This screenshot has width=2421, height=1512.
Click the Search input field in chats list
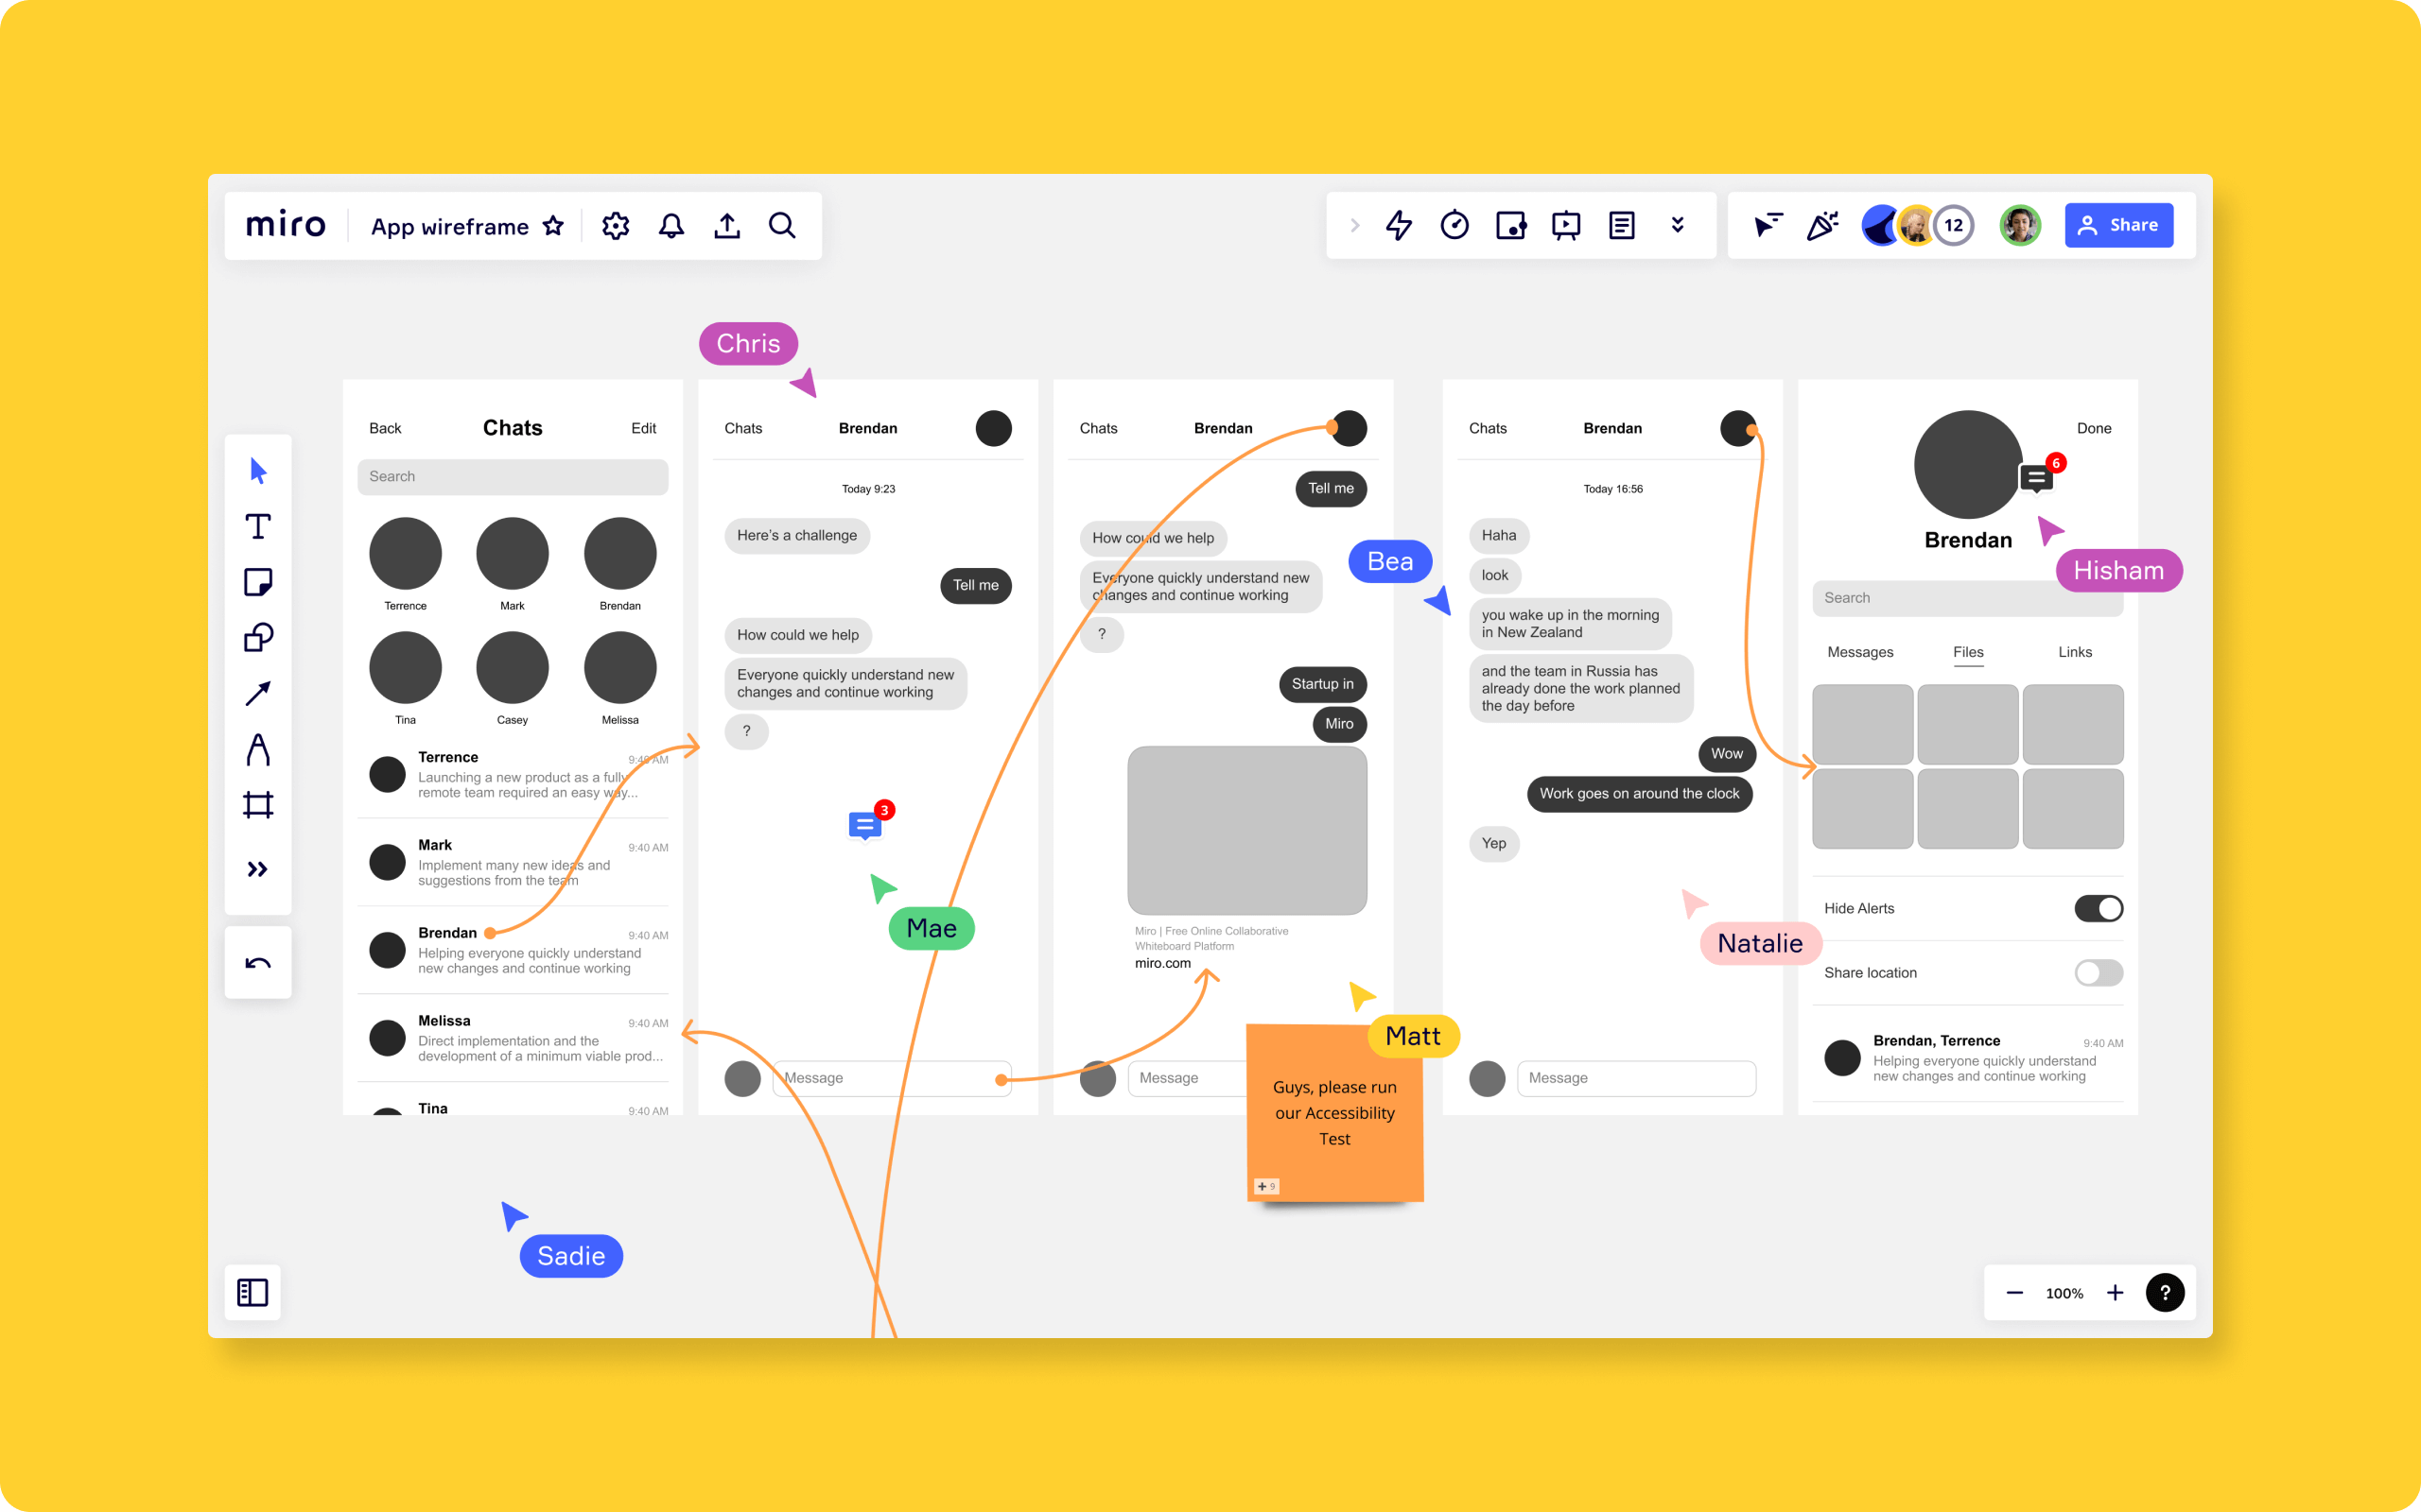click(x=513, y=475)
